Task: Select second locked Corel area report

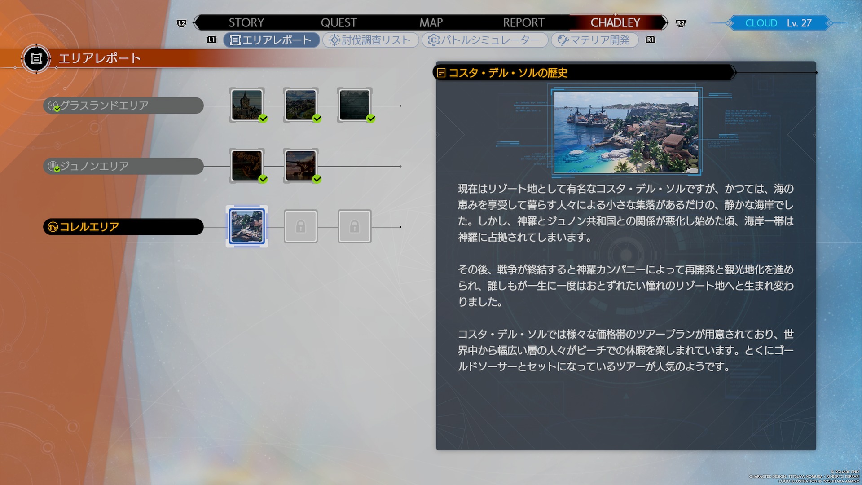Action: (354, 227)
